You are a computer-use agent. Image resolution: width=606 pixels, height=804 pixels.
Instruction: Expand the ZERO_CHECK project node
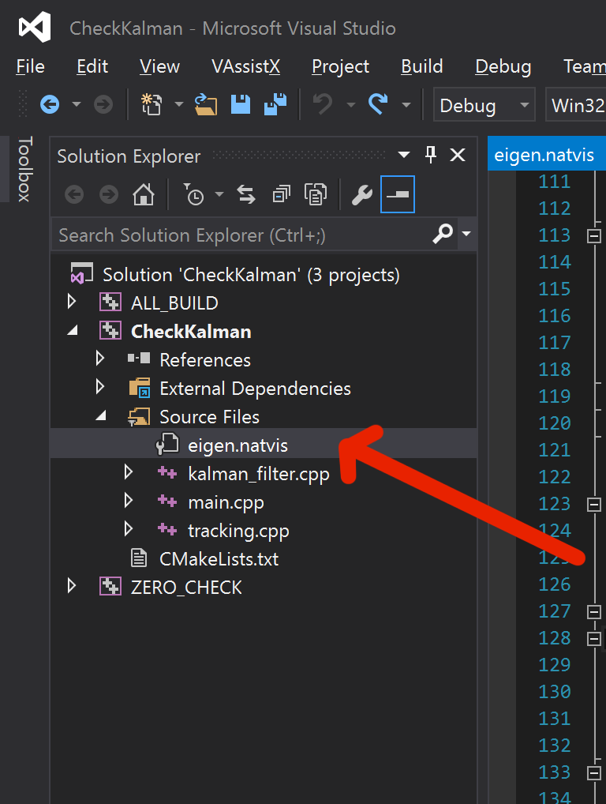(72, 586)
